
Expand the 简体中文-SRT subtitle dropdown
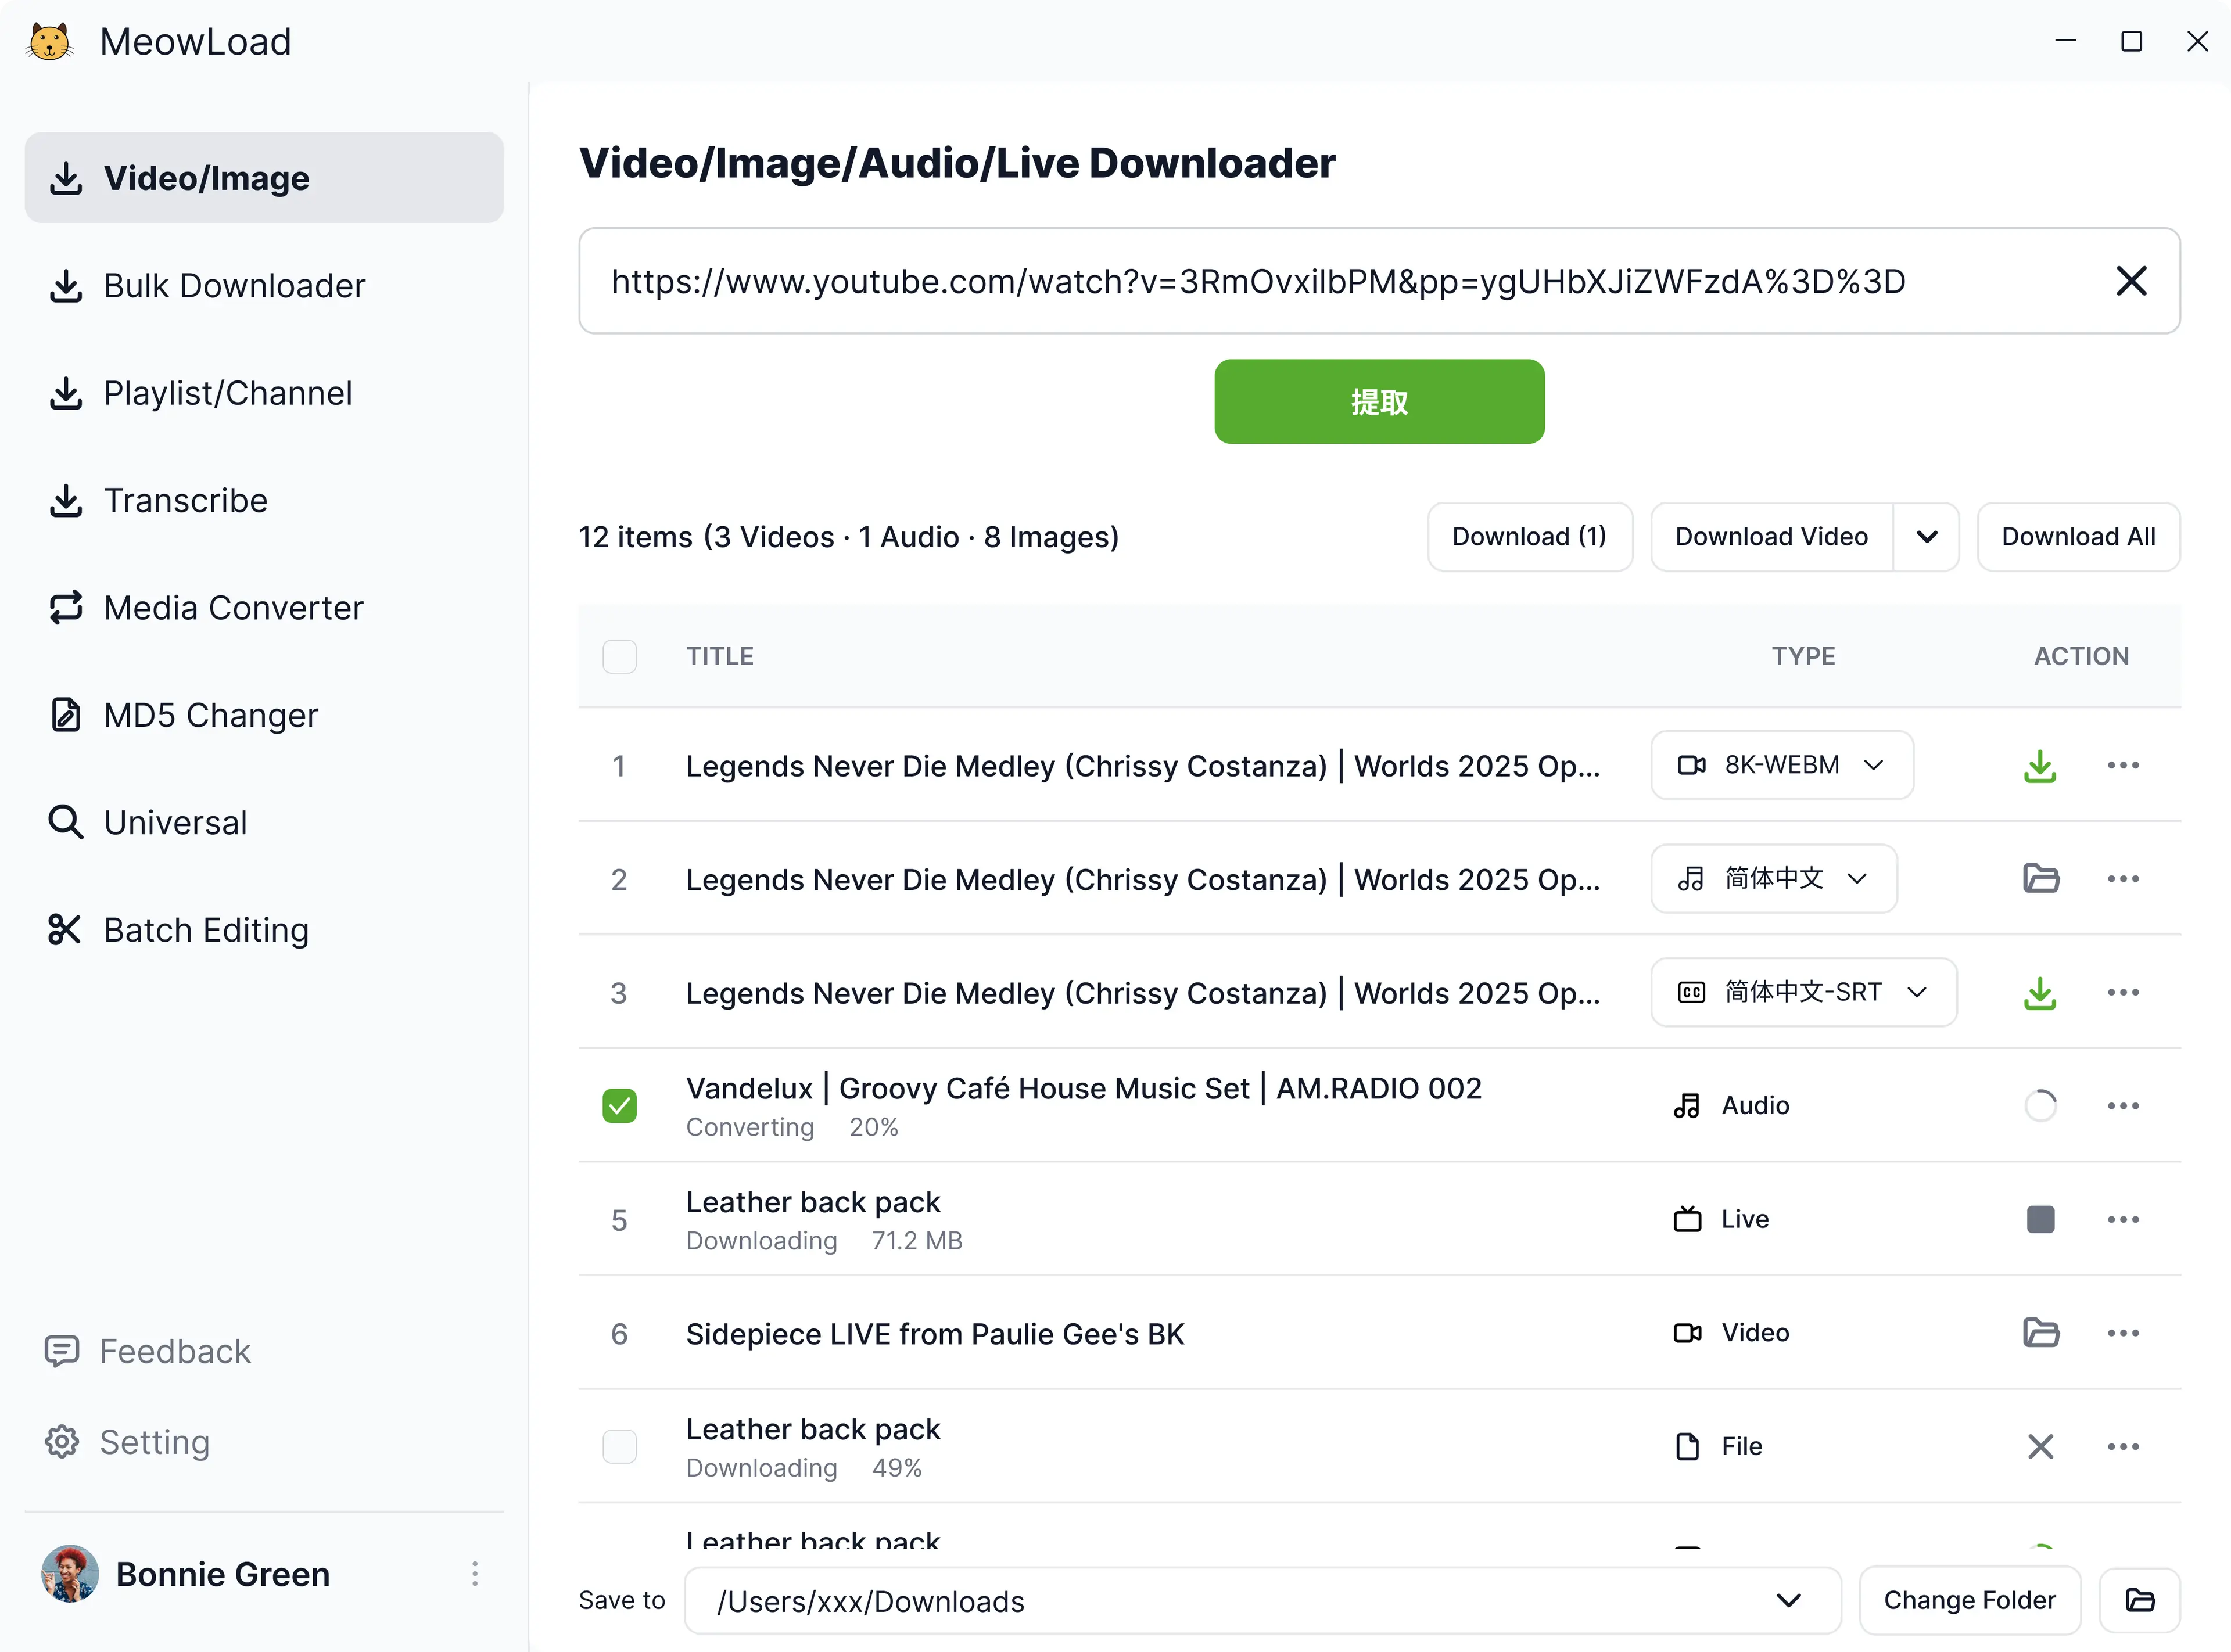1803,993
